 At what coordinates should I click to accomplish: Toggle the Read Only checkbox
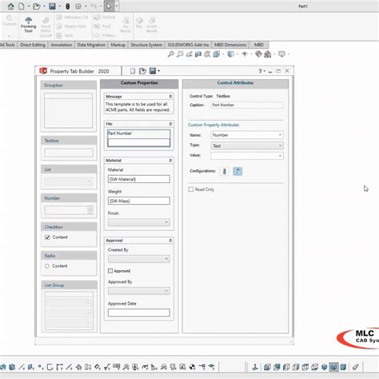pyautogui.click(x=191, y=189)
